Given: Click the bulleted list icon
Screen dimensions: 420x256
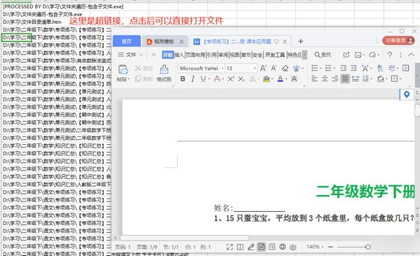Looking at the screenshot, I should pyautogui.click(x=315, y=69).
